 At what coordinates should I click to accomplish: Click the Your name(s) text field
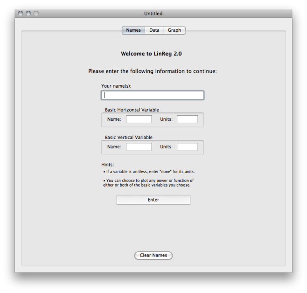(x=153, y=95)
